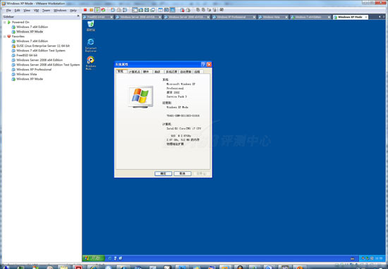
Task: Select Windows 7 x64 Edition under Powered On
Action: click(30, 27)
